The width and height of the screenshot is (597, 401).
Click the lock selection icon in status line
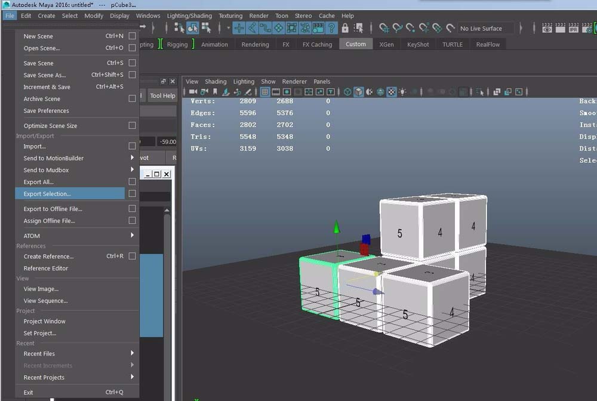[344, 29]
